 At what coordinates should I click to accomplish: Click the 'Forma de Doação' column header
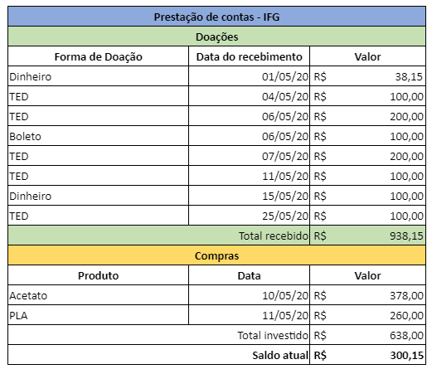coord(99,56)
